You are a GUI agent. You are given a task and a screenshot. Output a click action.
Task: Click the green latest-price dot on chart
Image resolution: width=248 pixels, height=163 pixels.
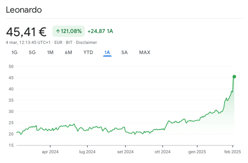[x=234, y=77]
